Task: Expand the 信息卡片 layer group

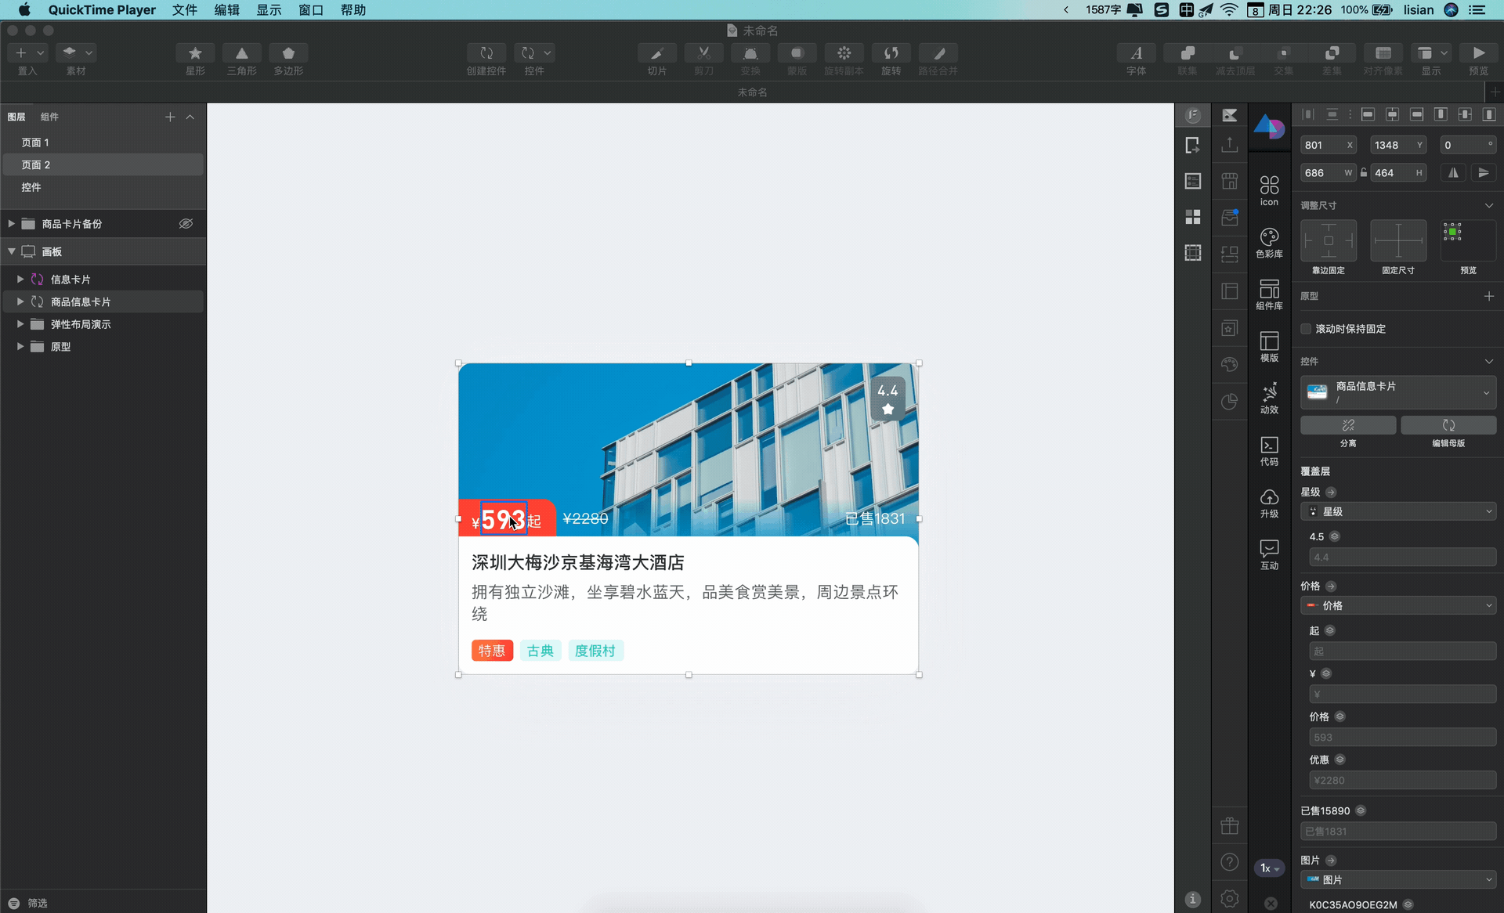Action: (x=20, y=280)
